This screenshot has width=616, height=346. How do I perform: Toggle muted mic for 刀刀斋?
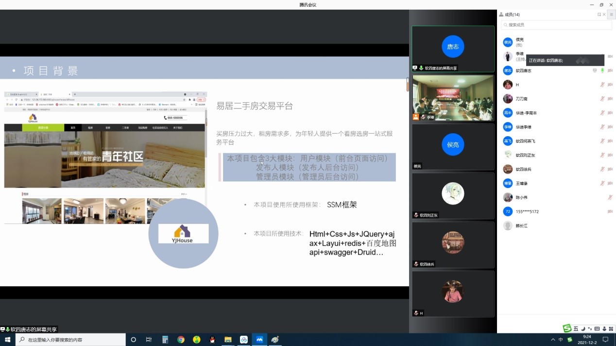point(602,99)
